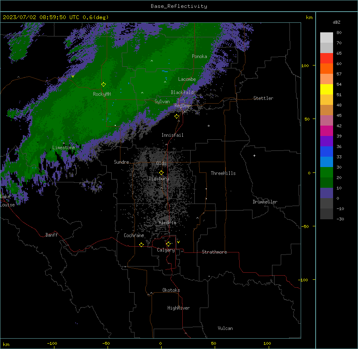
Task: Click the Airdrie city label
Action: click(x=168, y=223)
